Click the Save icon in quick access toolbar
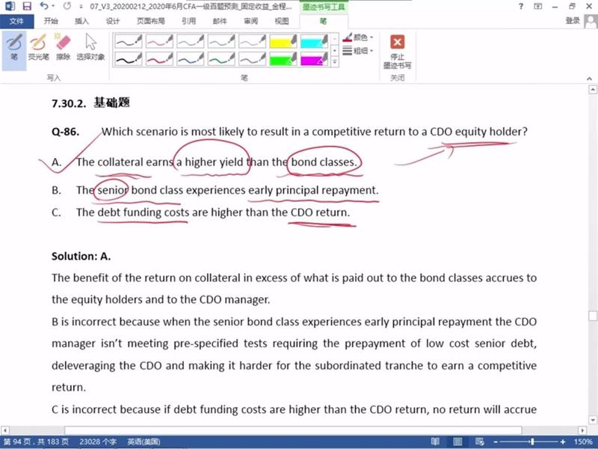Viewport: 598px width, 449px height. pos(27,6)
